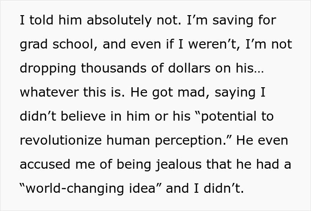
Task: Select the word "grad" before school
Action: (33, 45)
